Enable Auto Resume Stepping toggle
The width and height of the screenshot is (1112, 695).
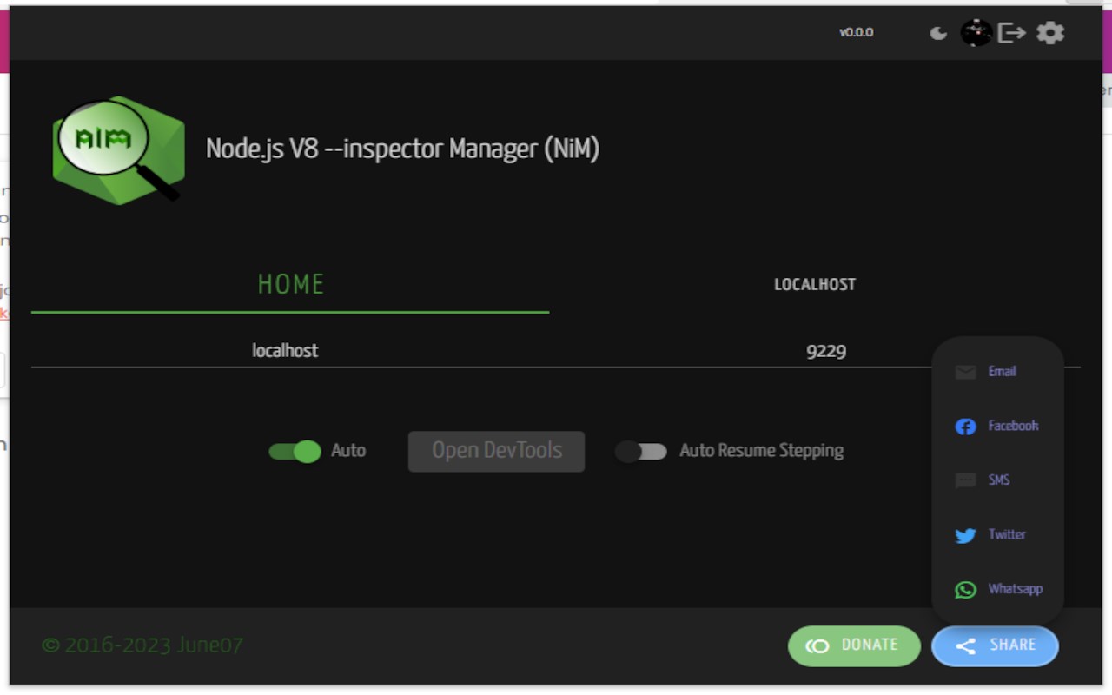[x=641, y=451]
